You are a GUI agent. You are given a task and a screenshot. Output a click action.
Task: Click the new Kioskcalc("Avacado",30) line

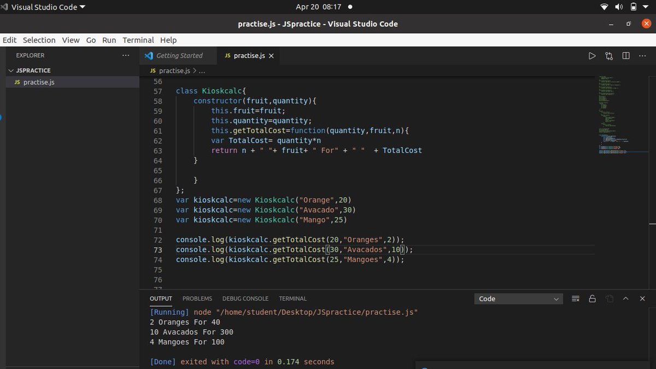tap(266, 210)
